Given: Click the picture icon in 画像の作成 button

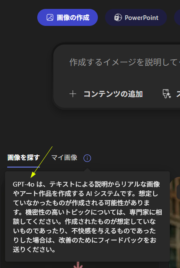Looking at the screenshot, I should point(50,18).
